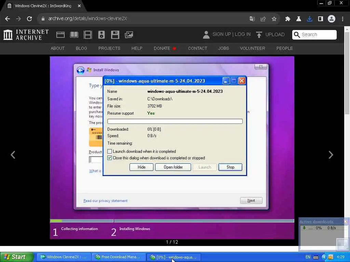Open the BLOG menu item
This screenshot has height=262, width=350.
point(81,48)
